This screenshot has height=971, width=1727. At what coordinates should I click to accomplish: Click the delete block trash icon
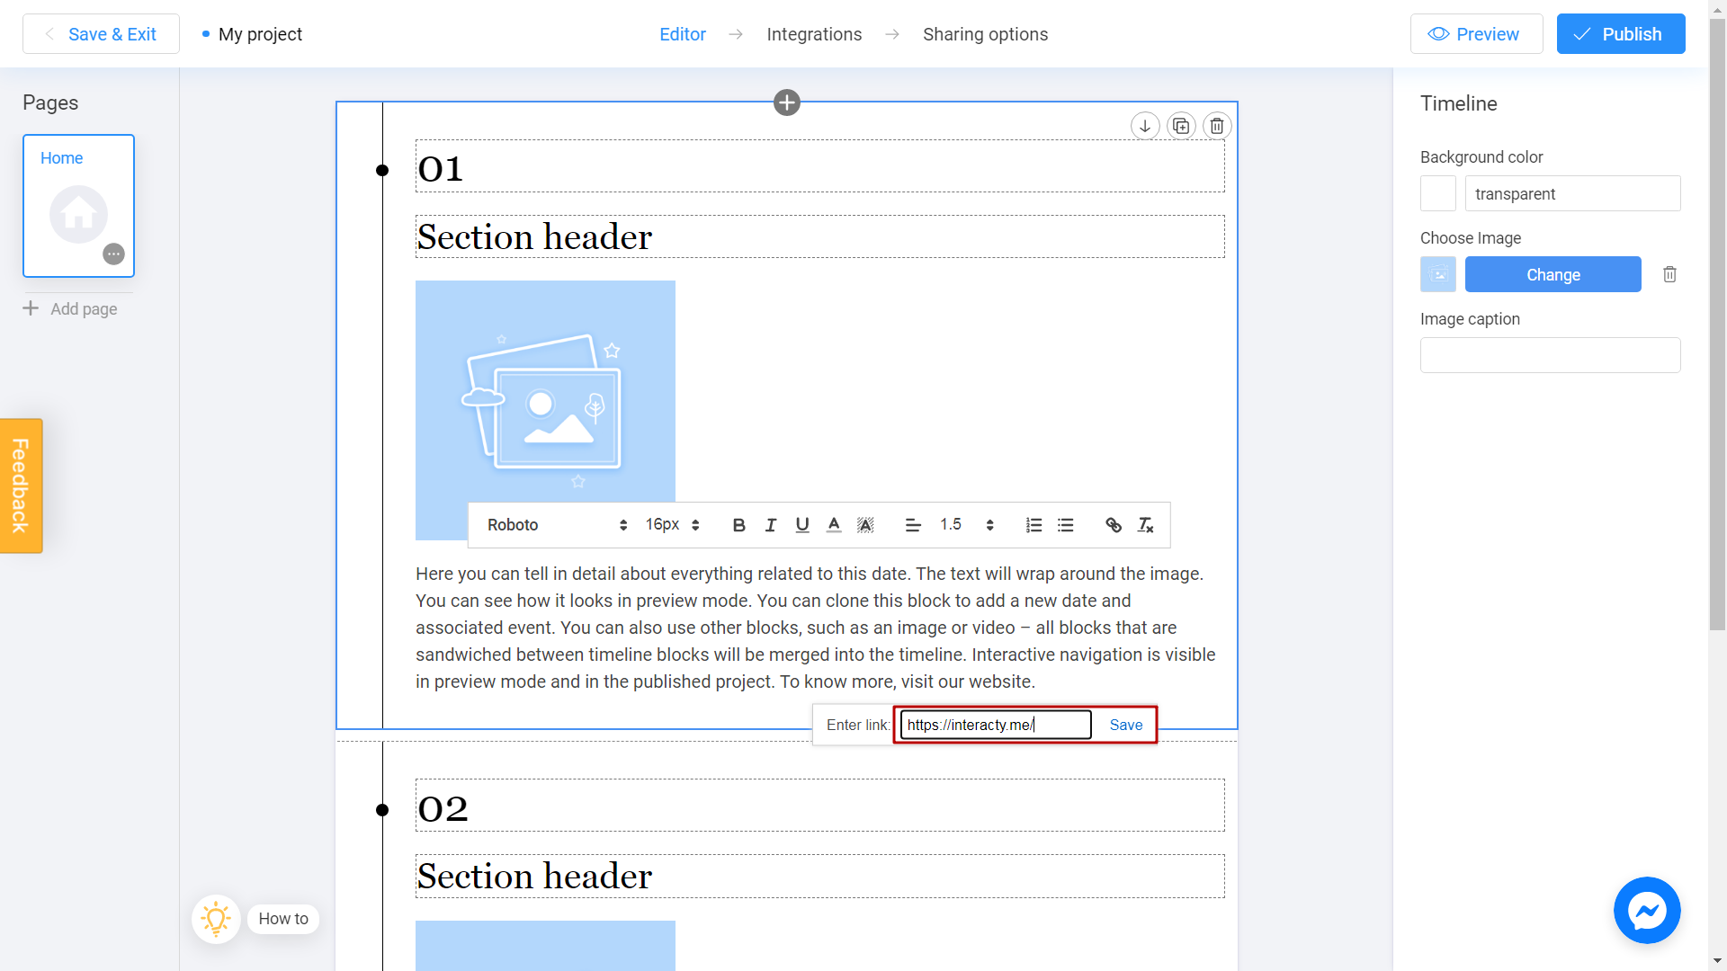click(x=1216, y=126)
